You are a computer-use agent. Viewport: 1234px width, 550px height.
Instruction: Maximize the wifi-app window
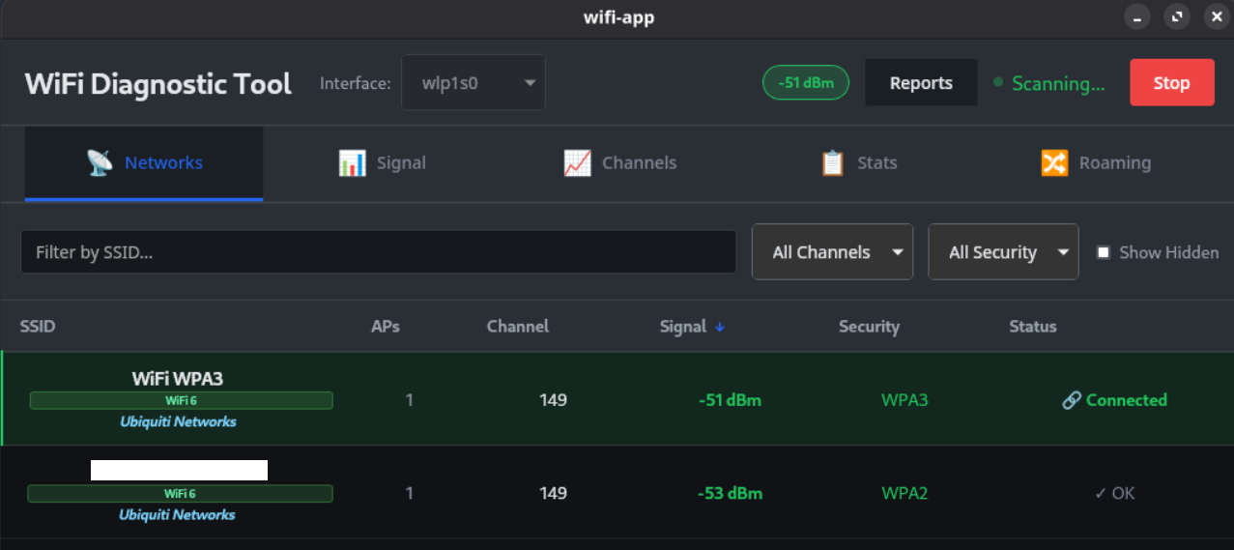click(1177, 17)
